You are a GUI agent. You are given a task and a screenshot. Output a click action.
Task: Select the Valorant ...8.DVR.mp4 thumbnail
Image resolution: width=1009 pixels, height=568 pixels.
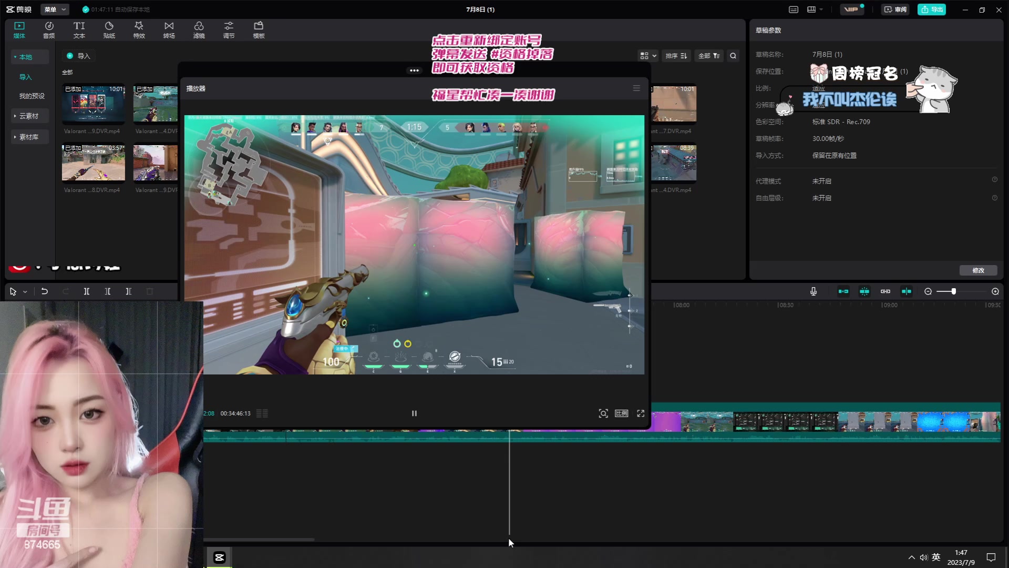(x=94, y=163)
